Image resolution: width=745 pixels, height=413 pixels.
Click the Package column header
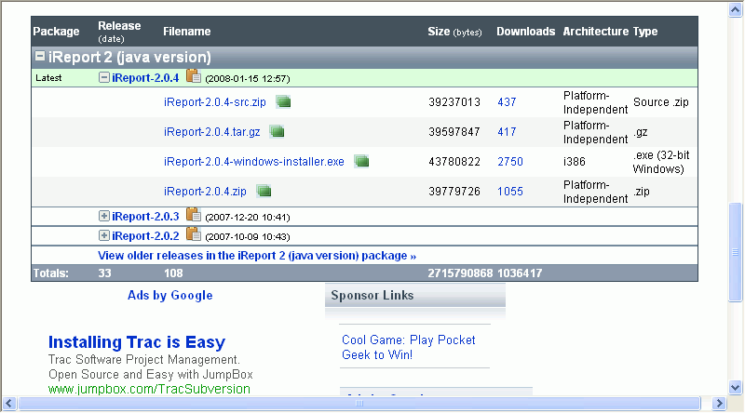click(56, 32)
